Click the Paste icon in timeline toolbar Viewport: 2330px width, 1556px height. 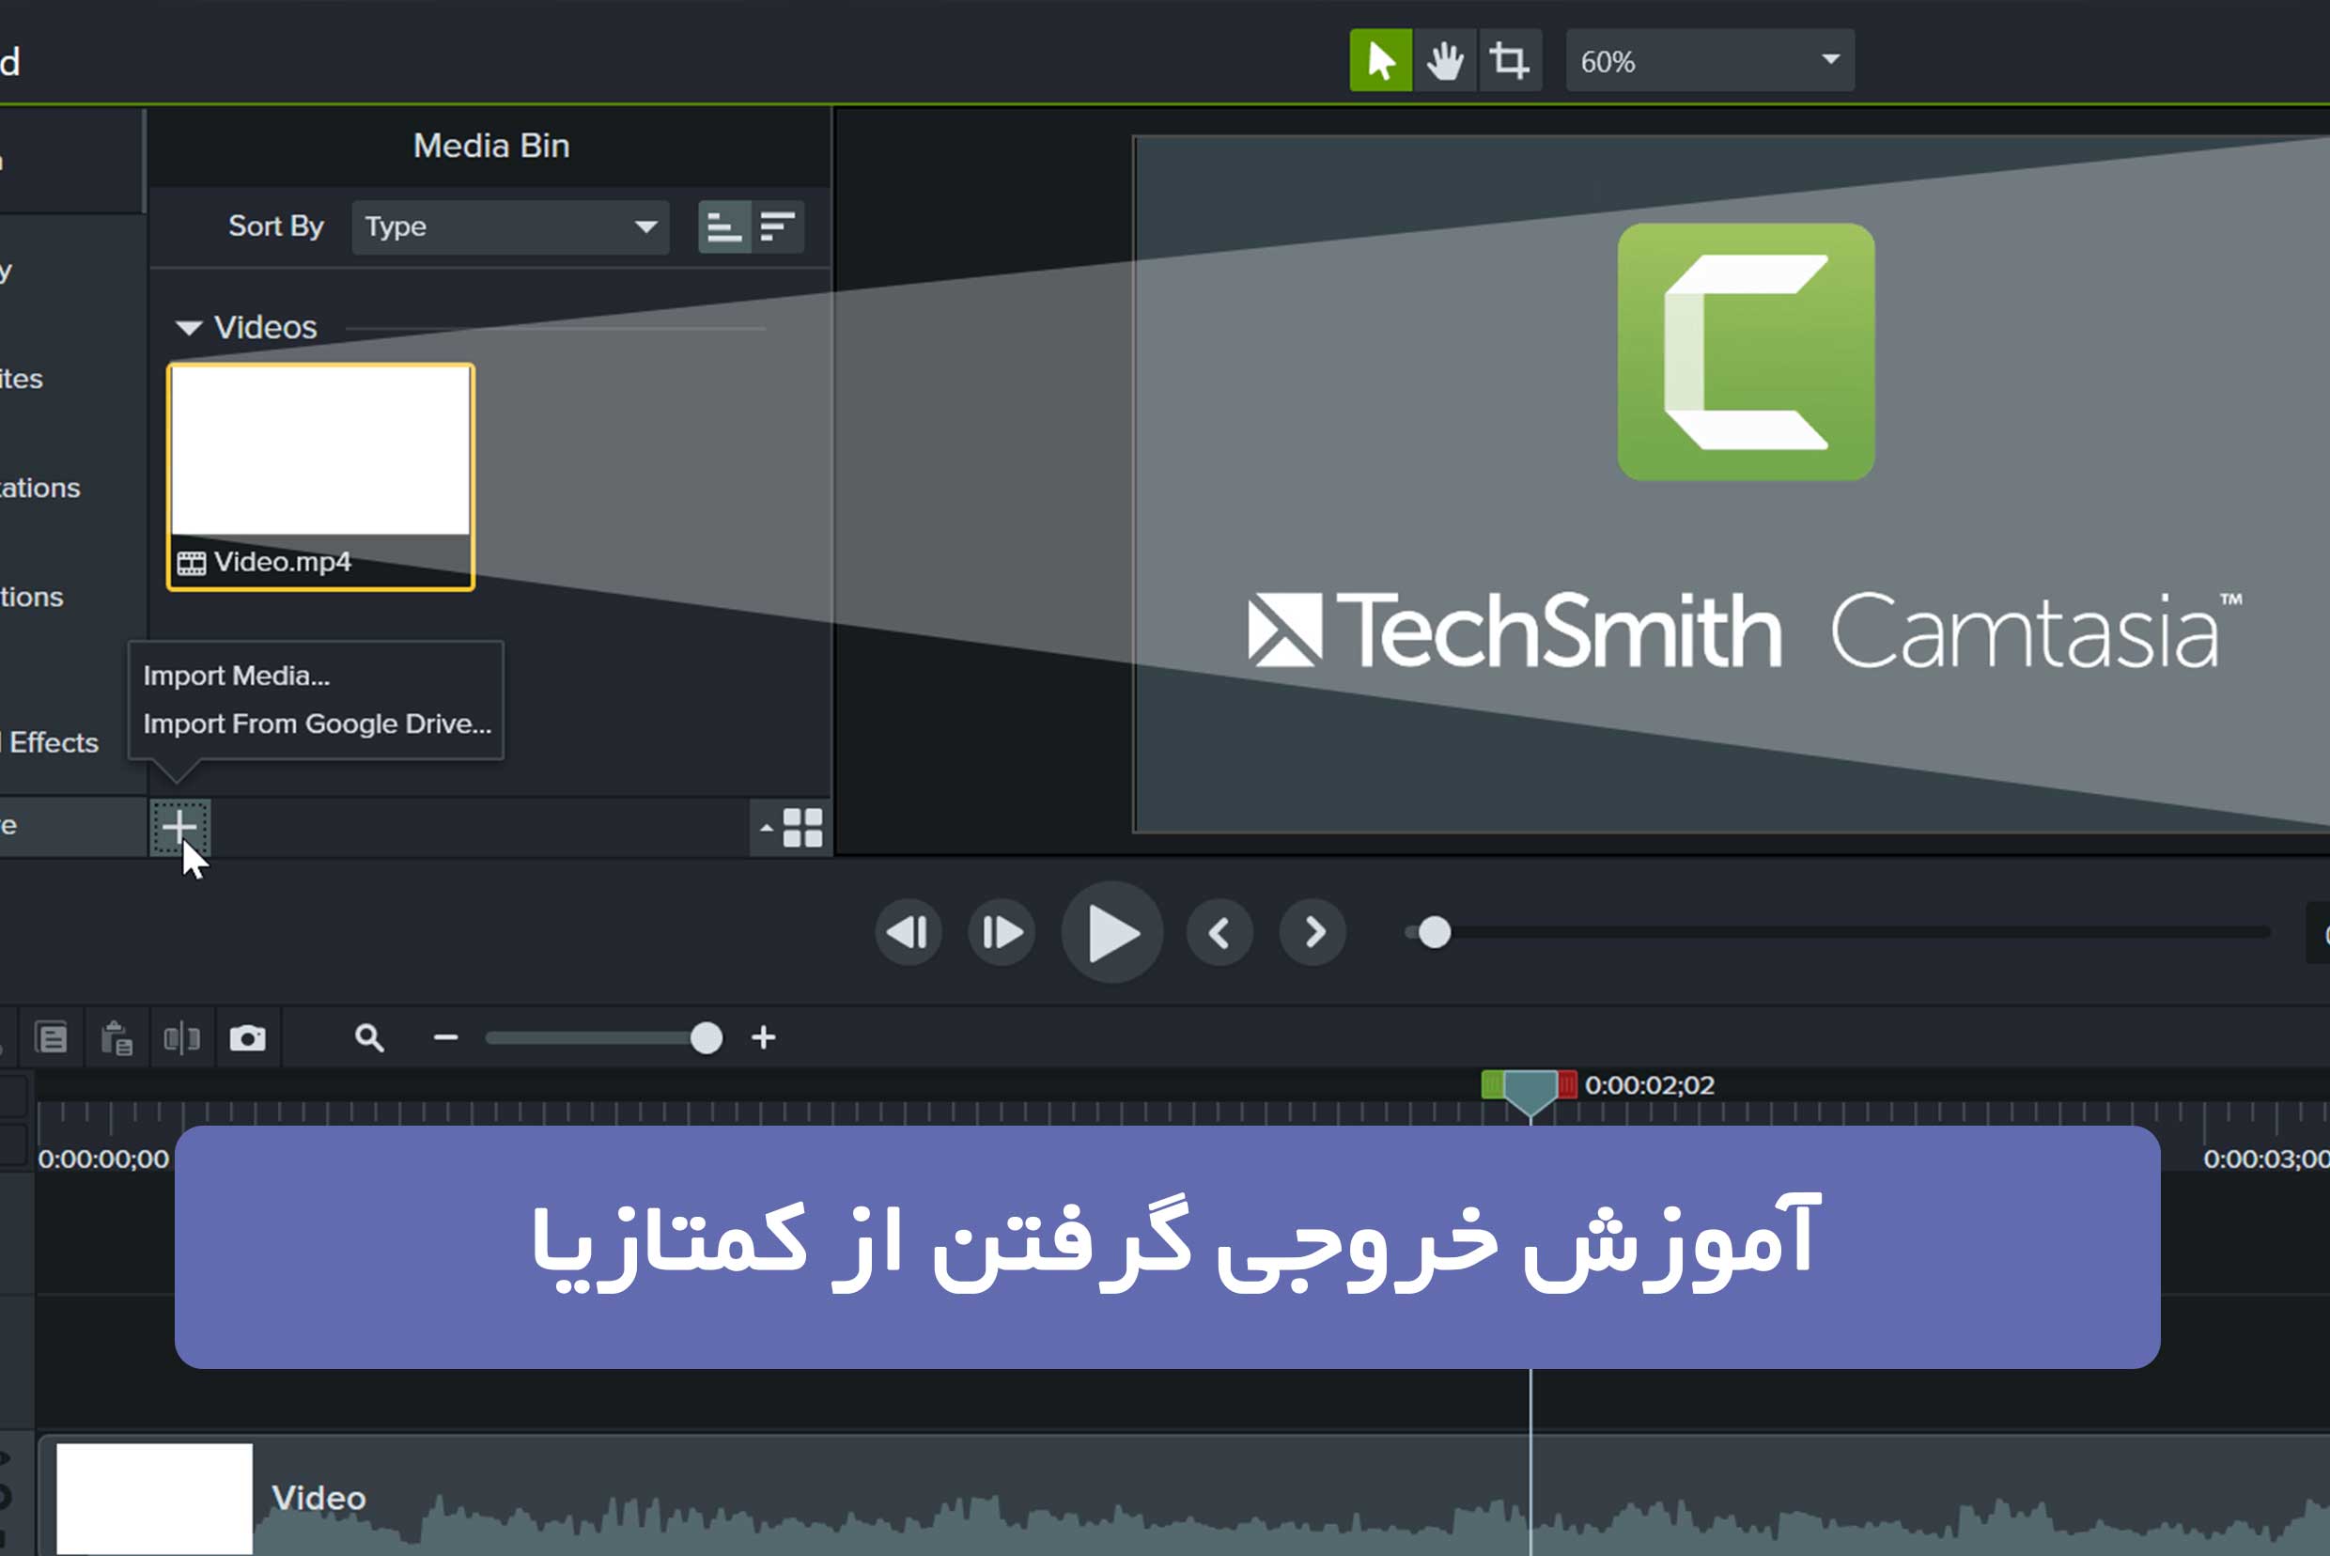point(117,1038)
